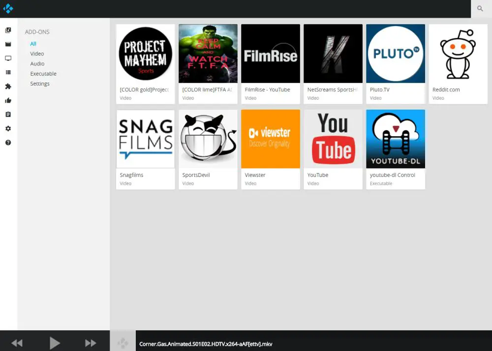Click the 'Video' label under Snagfilms

click(125, 184)
